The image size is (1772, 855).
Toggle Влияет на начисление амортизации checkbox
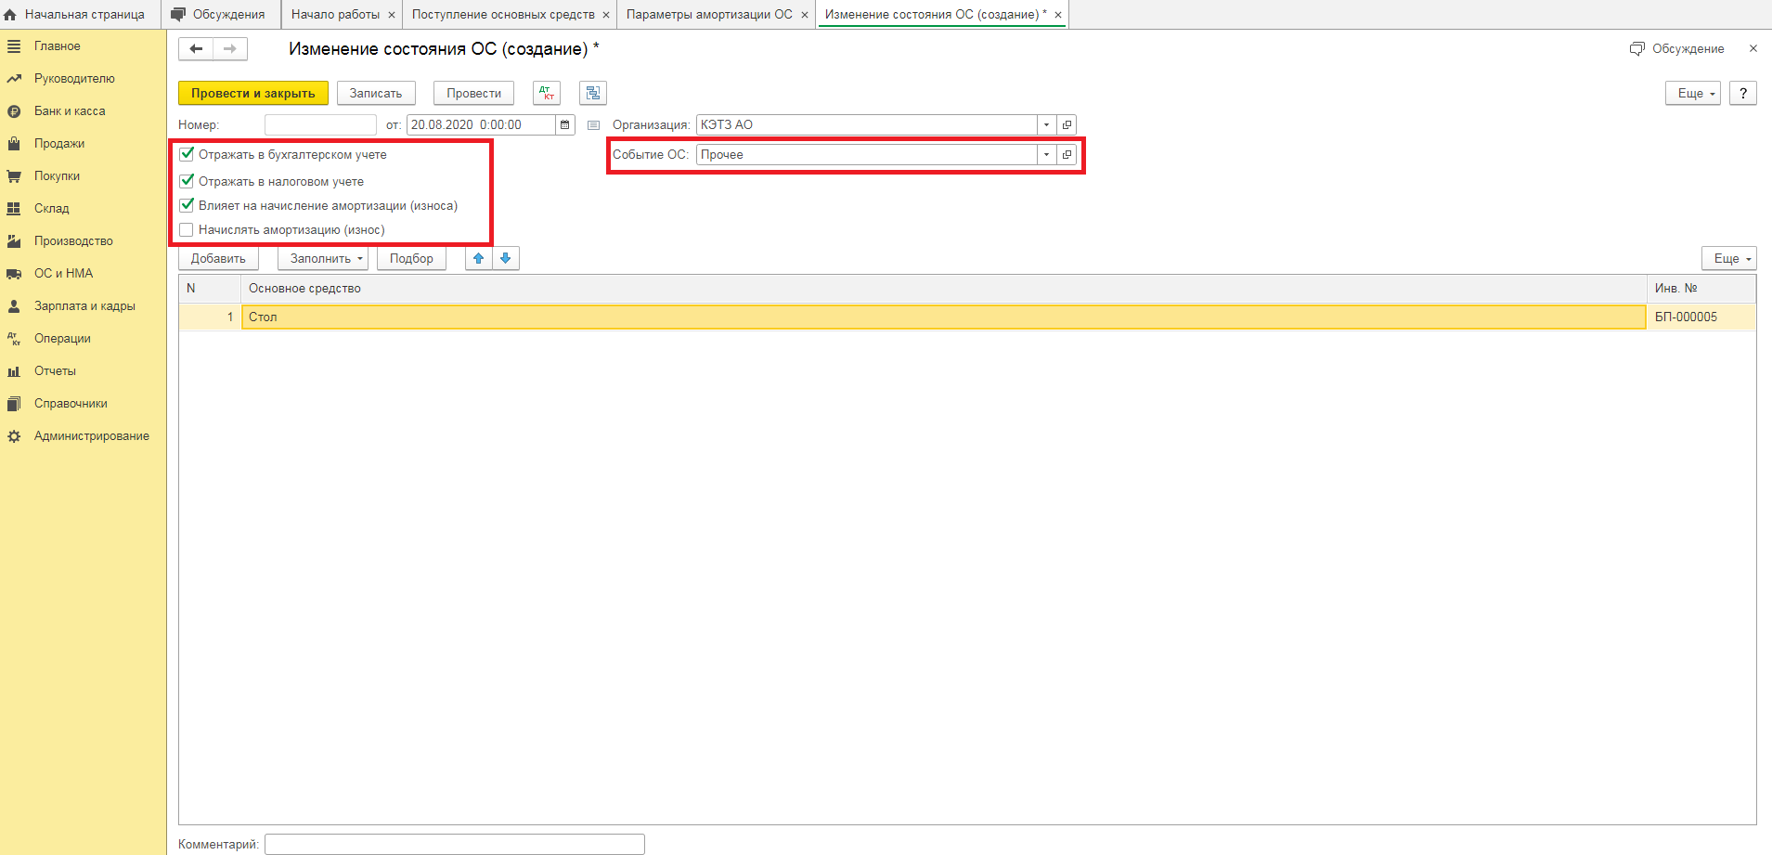click(x=187, y=205)
